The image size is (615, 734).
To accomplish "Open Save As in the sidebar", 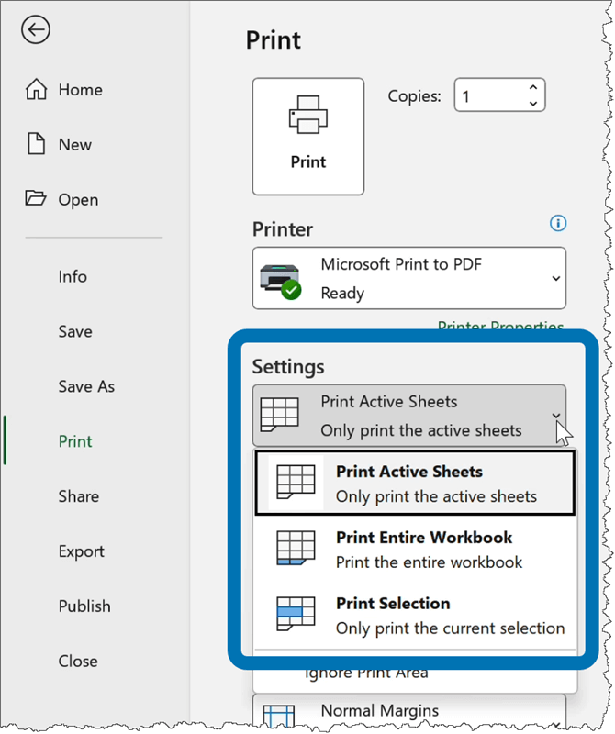I will pos(86,386).
